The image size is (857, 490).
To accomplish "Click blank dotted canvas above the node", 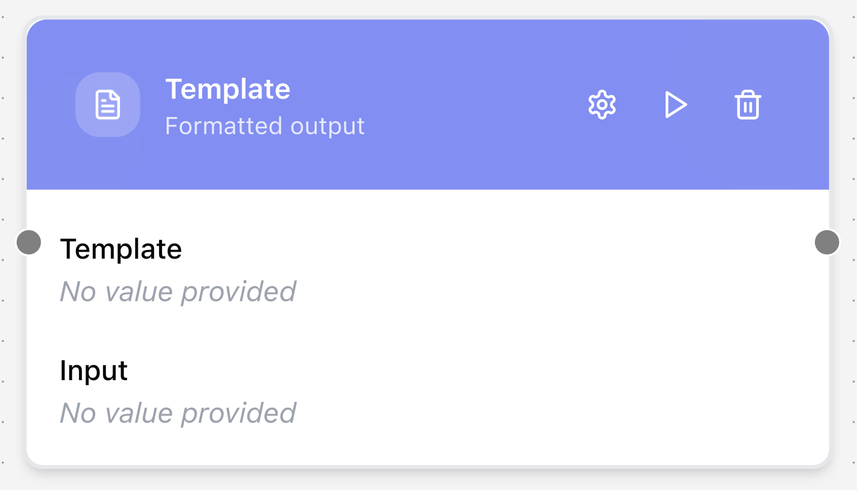I will [428, 7].
